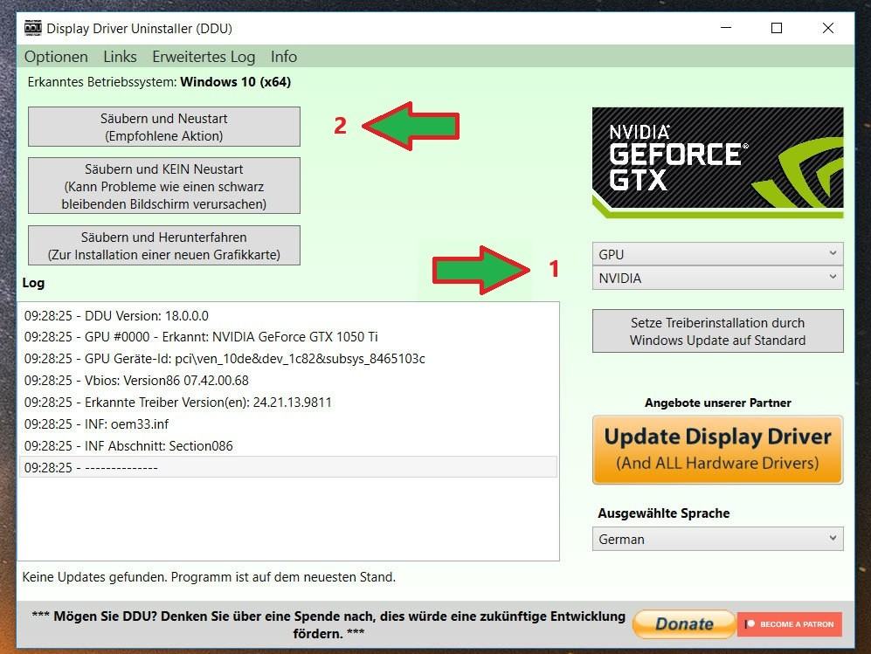This screenshot has height=654, width=871.
Task: Select log line GPU #0000 Erkannt NVIDIA GeForce
Action: [287, 337]
